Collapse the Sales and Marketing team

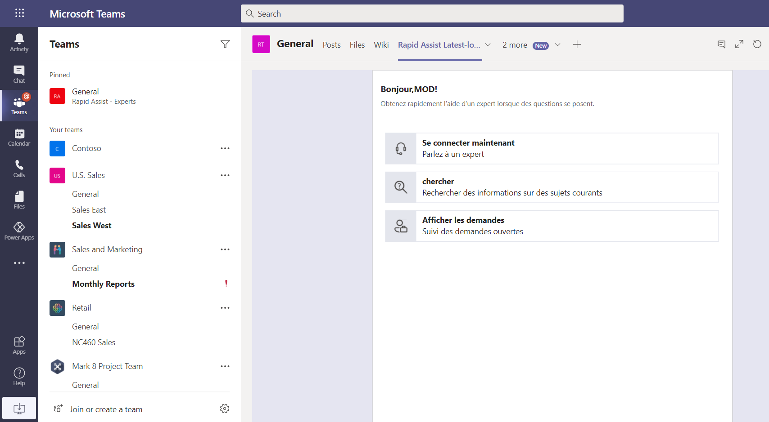tap(107, 249)
